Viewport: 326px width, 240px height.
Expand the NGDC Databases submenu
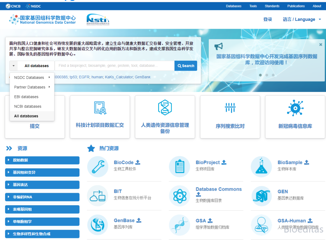tap(30, 77)
